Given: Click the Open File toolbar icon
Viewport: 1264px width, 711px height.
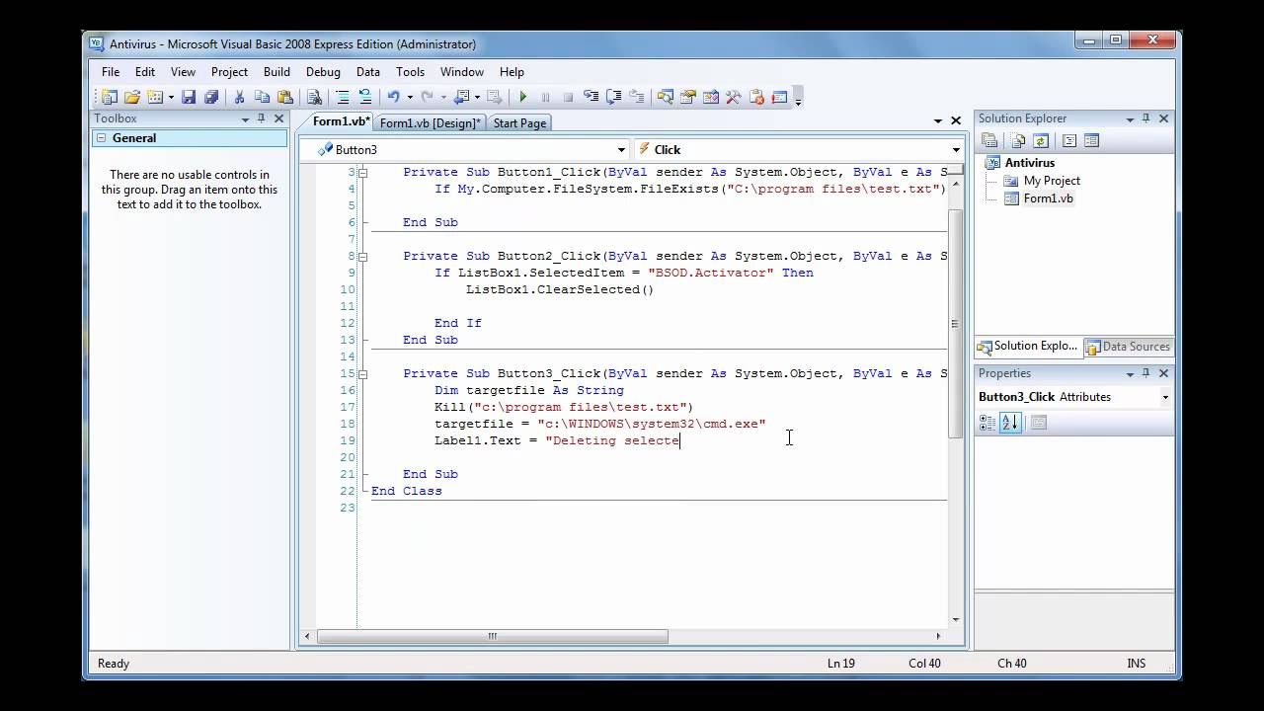Looking at the screenshot, I should coord(131,97).
